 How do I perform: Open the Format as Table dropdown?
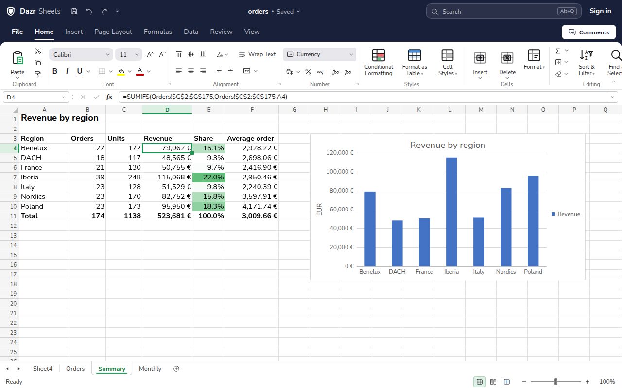tap(415, 63)
